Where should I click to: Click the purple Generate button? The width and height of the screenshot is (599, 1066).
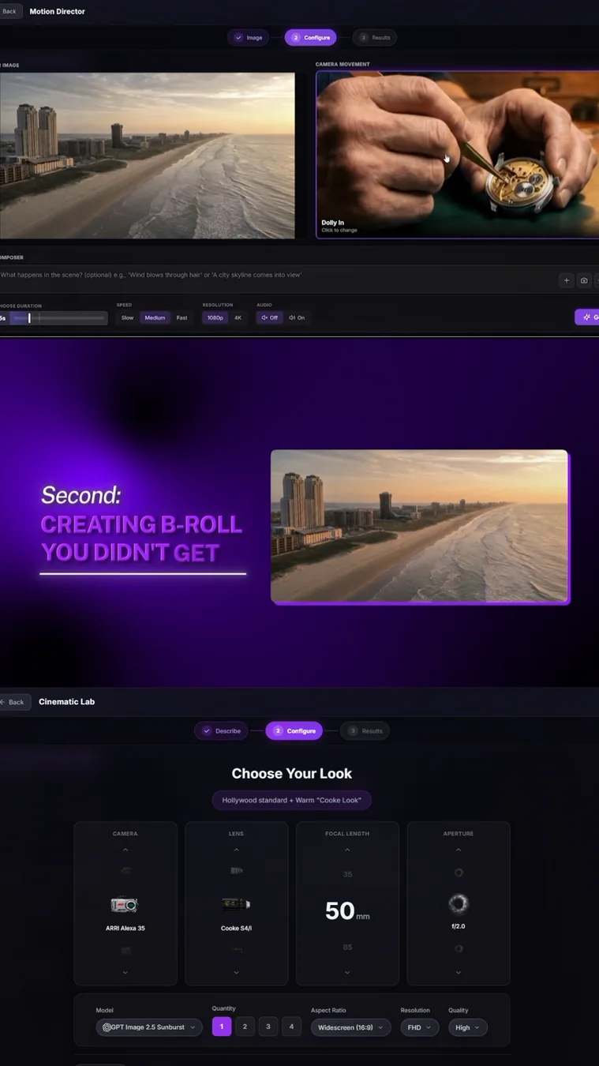(x=587, y=317)
